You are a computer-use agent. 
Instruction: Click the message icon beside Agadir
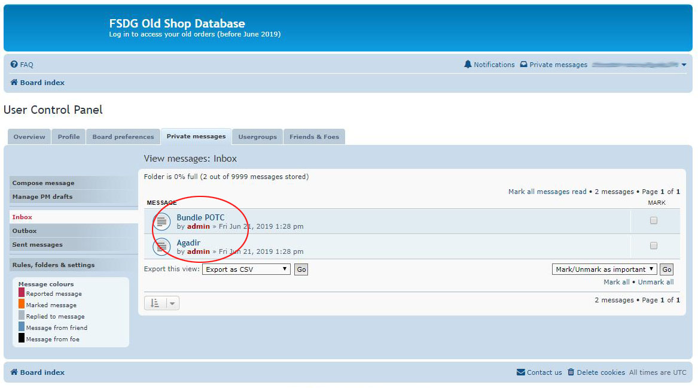(x=161, y=247)
